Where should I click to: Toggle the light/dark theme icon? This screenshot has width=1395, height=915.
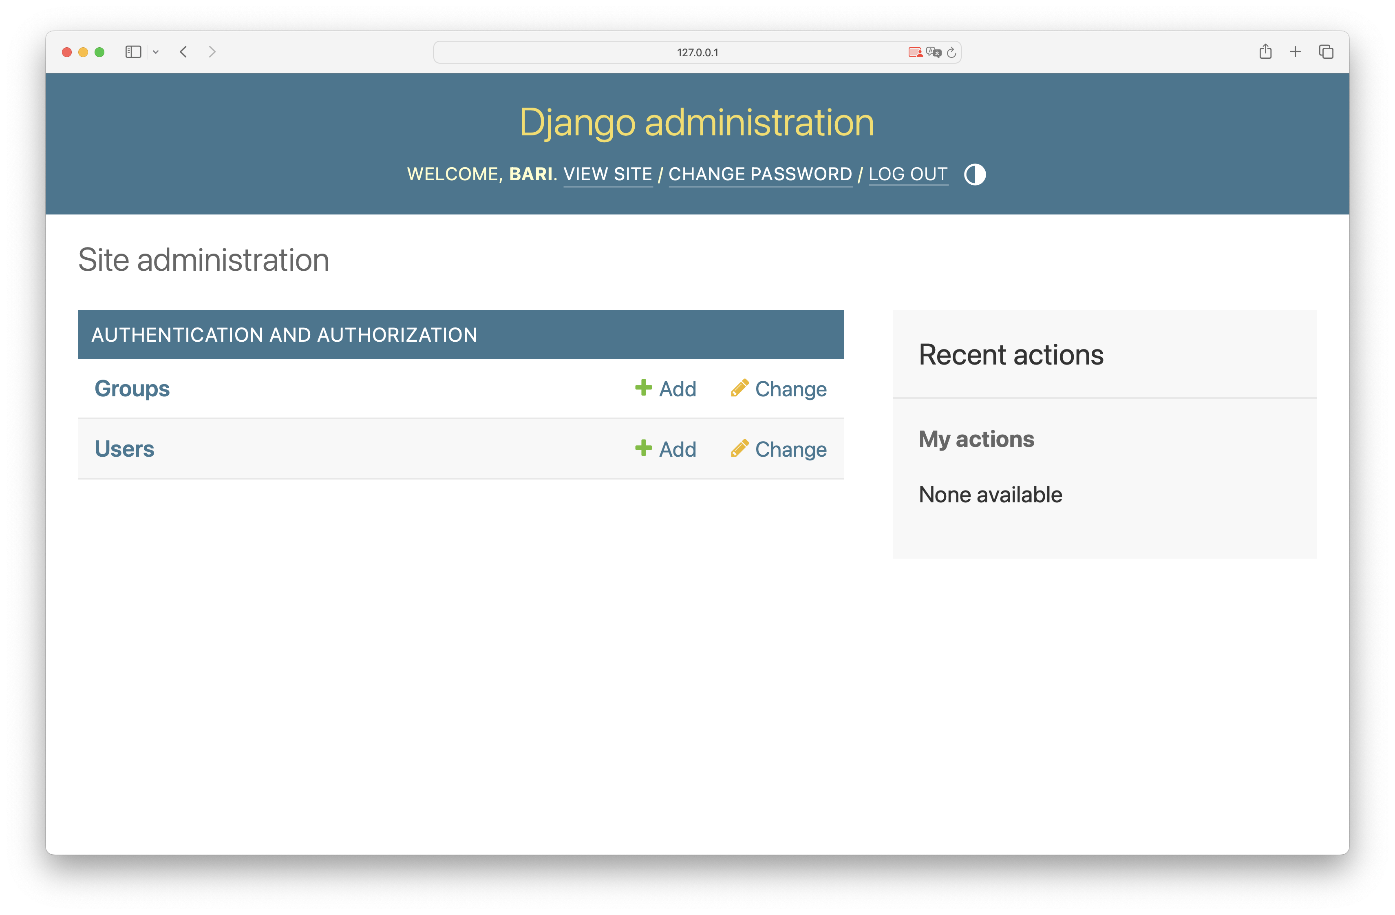974,174
